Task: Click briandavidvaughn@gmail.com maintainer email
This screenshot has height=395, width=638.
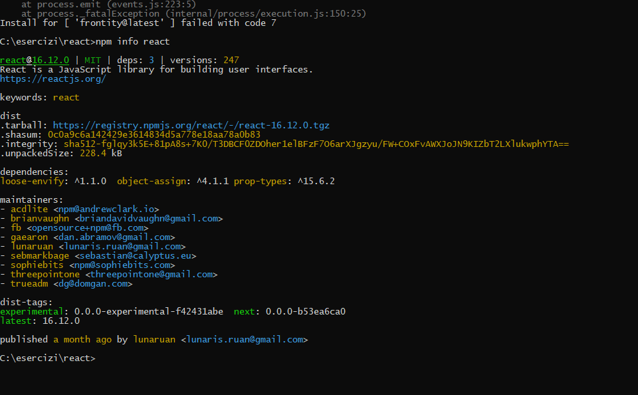Action: (x=149, y=218)
